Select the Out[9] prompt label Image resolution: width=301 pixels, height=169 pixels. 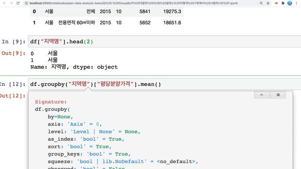[14, 53]
